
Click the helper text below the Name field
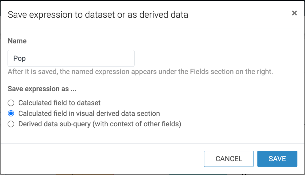pyautogui.click(x=140, y=72)
